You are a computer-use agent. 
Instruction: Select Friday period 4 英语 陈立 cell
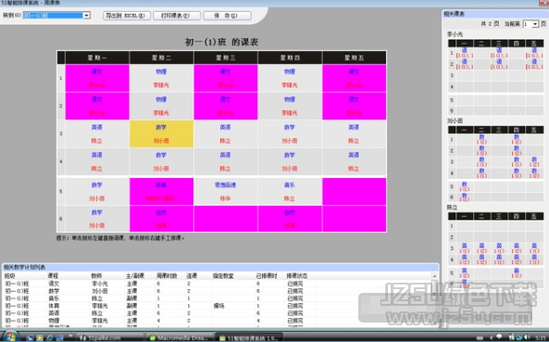(x=354, y=161)
